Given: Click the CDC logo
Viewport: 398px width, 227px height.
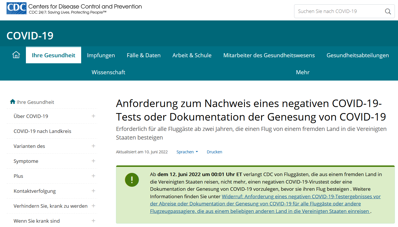Looking at the screenshot, I should 16,8.
